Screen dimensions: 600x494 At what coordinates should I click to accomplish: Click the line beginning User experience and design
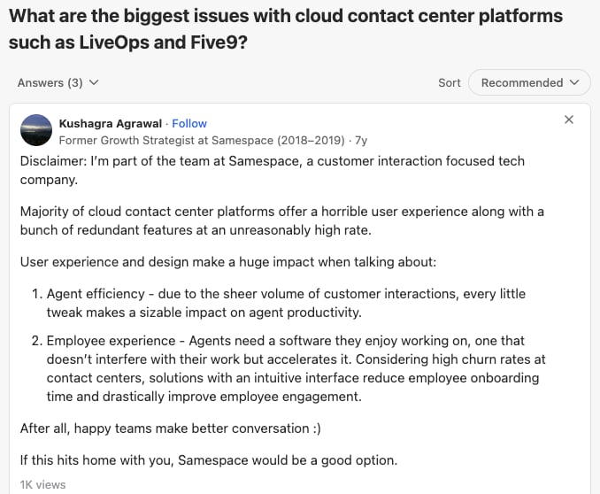[228, 262]
